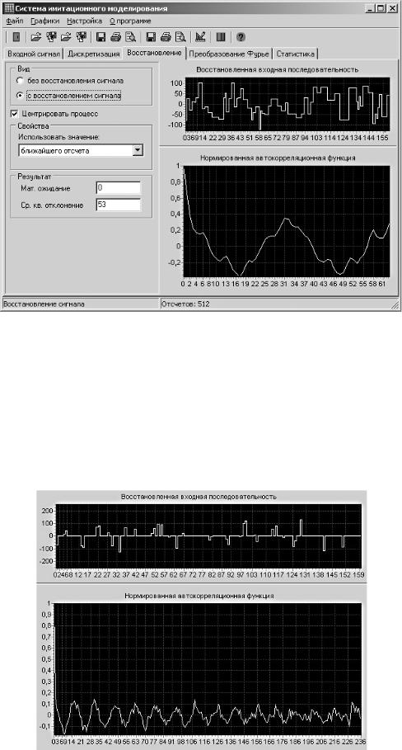Viewport: 402px width, 750px height.
Task: Switch to the 'Входной сигнал' tab
Action: click(32, 54)
